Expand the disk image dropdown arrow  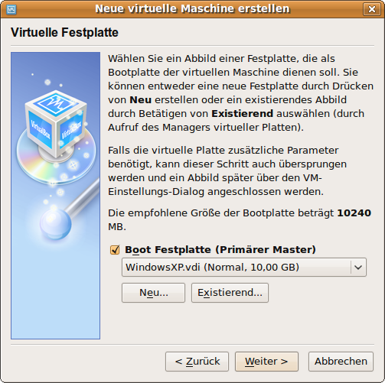tap(358, 268)
